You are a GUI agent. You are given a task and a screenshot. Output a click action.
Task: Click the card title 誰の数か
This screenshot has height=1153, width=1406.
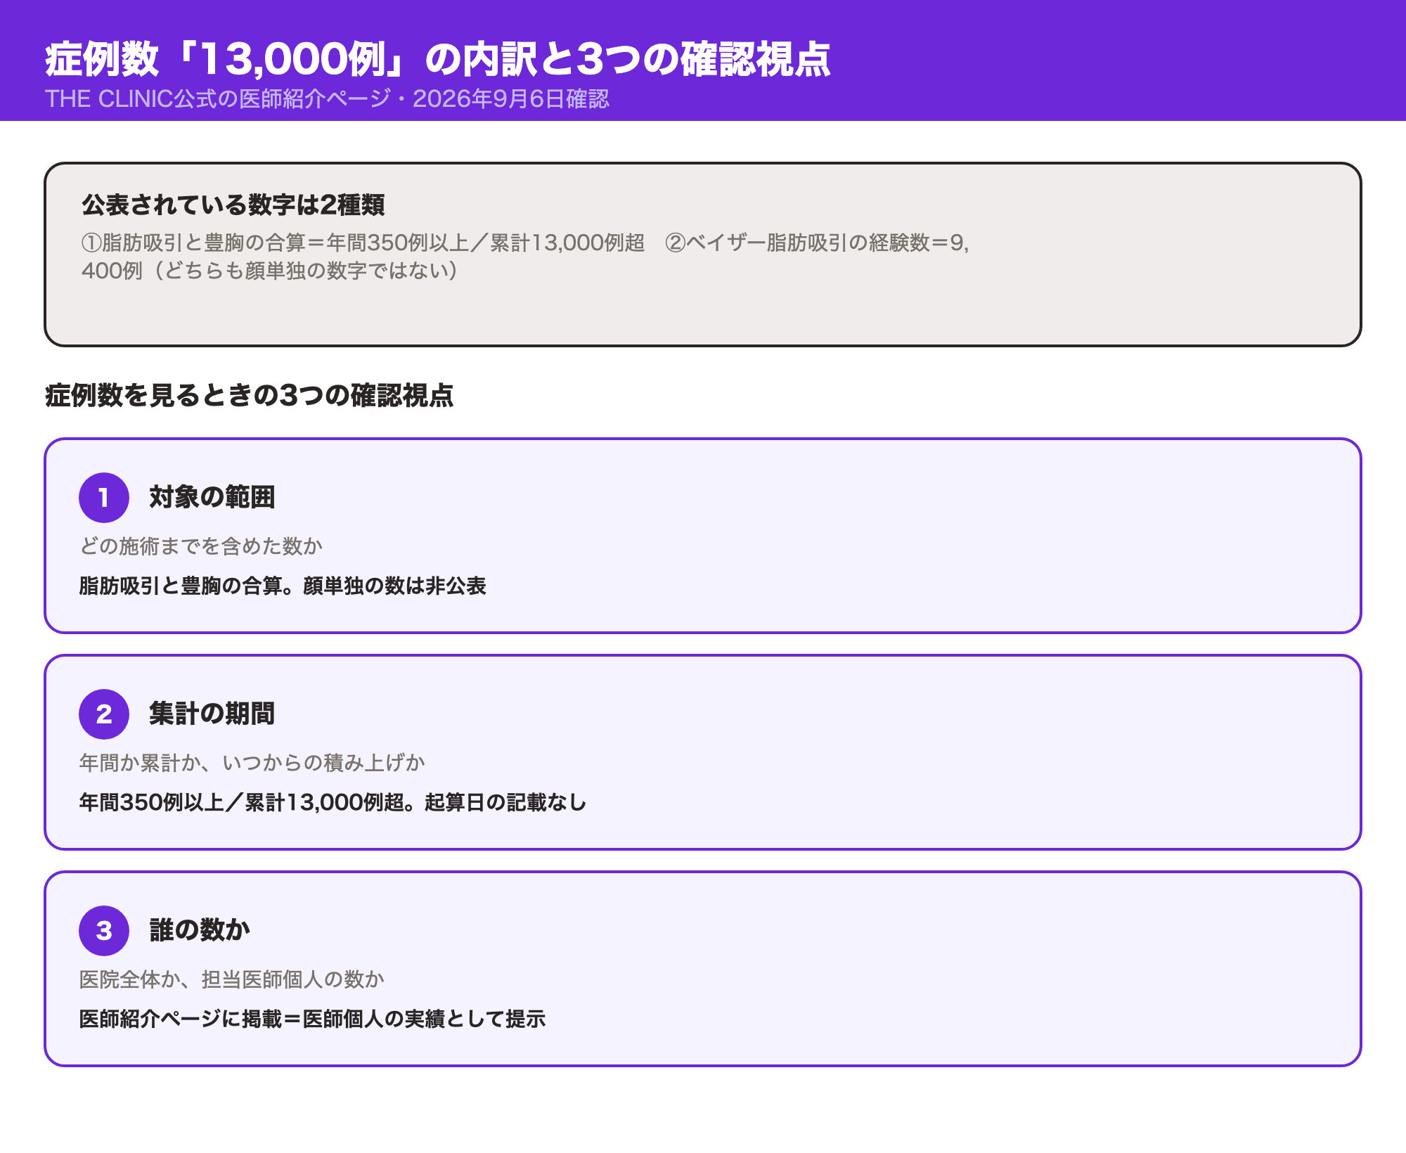tap(200, 930)
